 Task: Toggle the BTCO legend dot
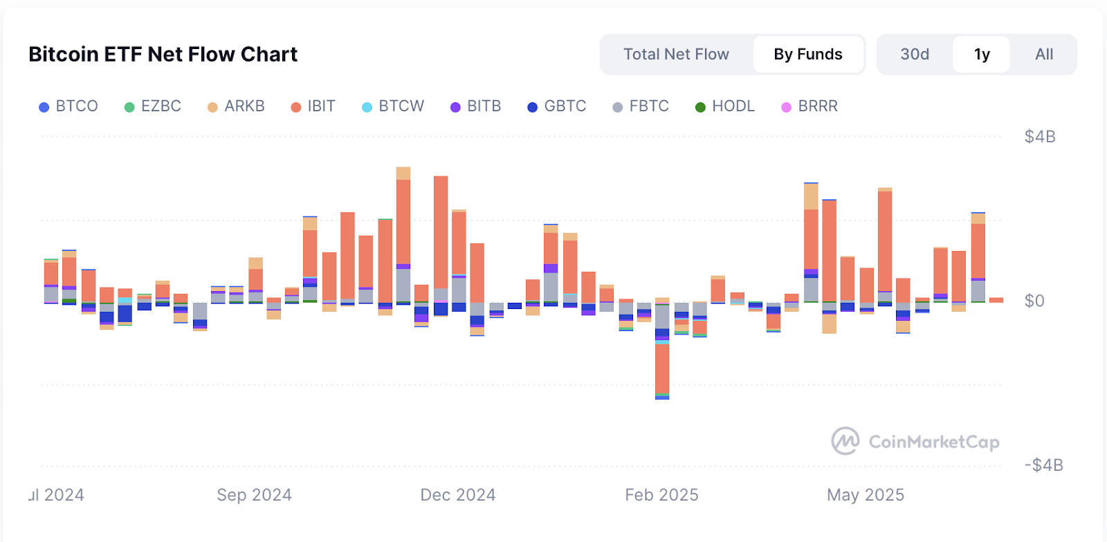[x=44, y=107]
